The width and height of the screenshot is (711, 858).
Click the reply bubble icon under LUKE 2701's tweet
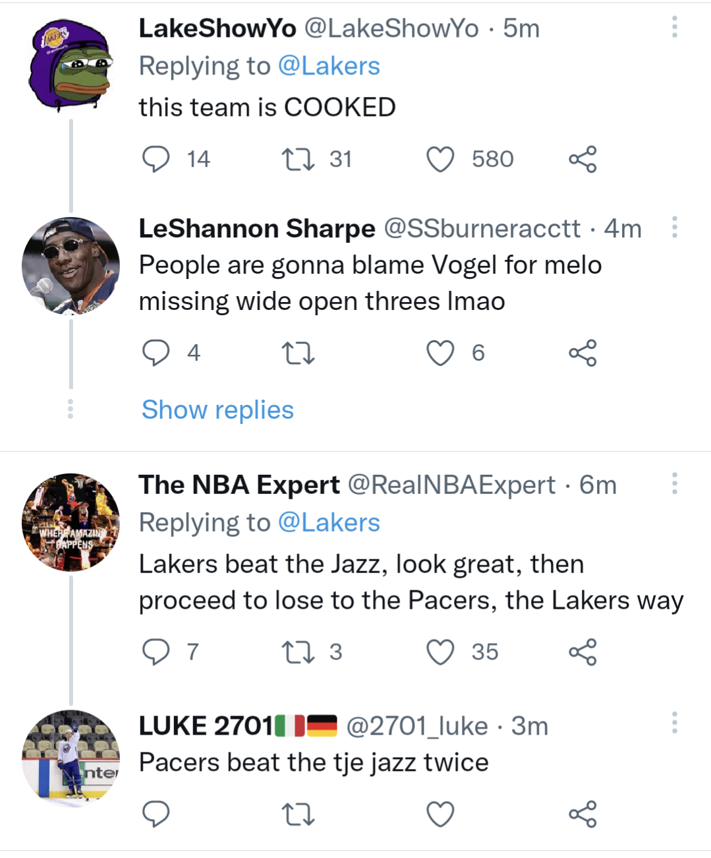pos(157,814)
